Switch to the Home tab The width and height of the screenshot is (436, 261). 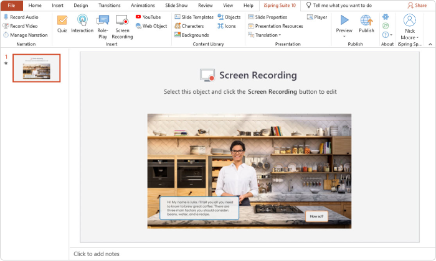(x=35, y=5)
